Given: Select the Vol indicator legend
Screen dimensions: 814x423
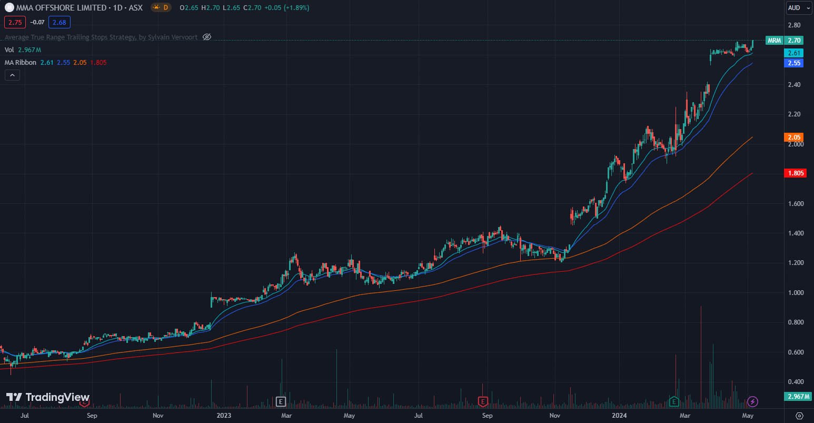Looking at the screenshot, I should pyautogui.click(x=9, y=50).
